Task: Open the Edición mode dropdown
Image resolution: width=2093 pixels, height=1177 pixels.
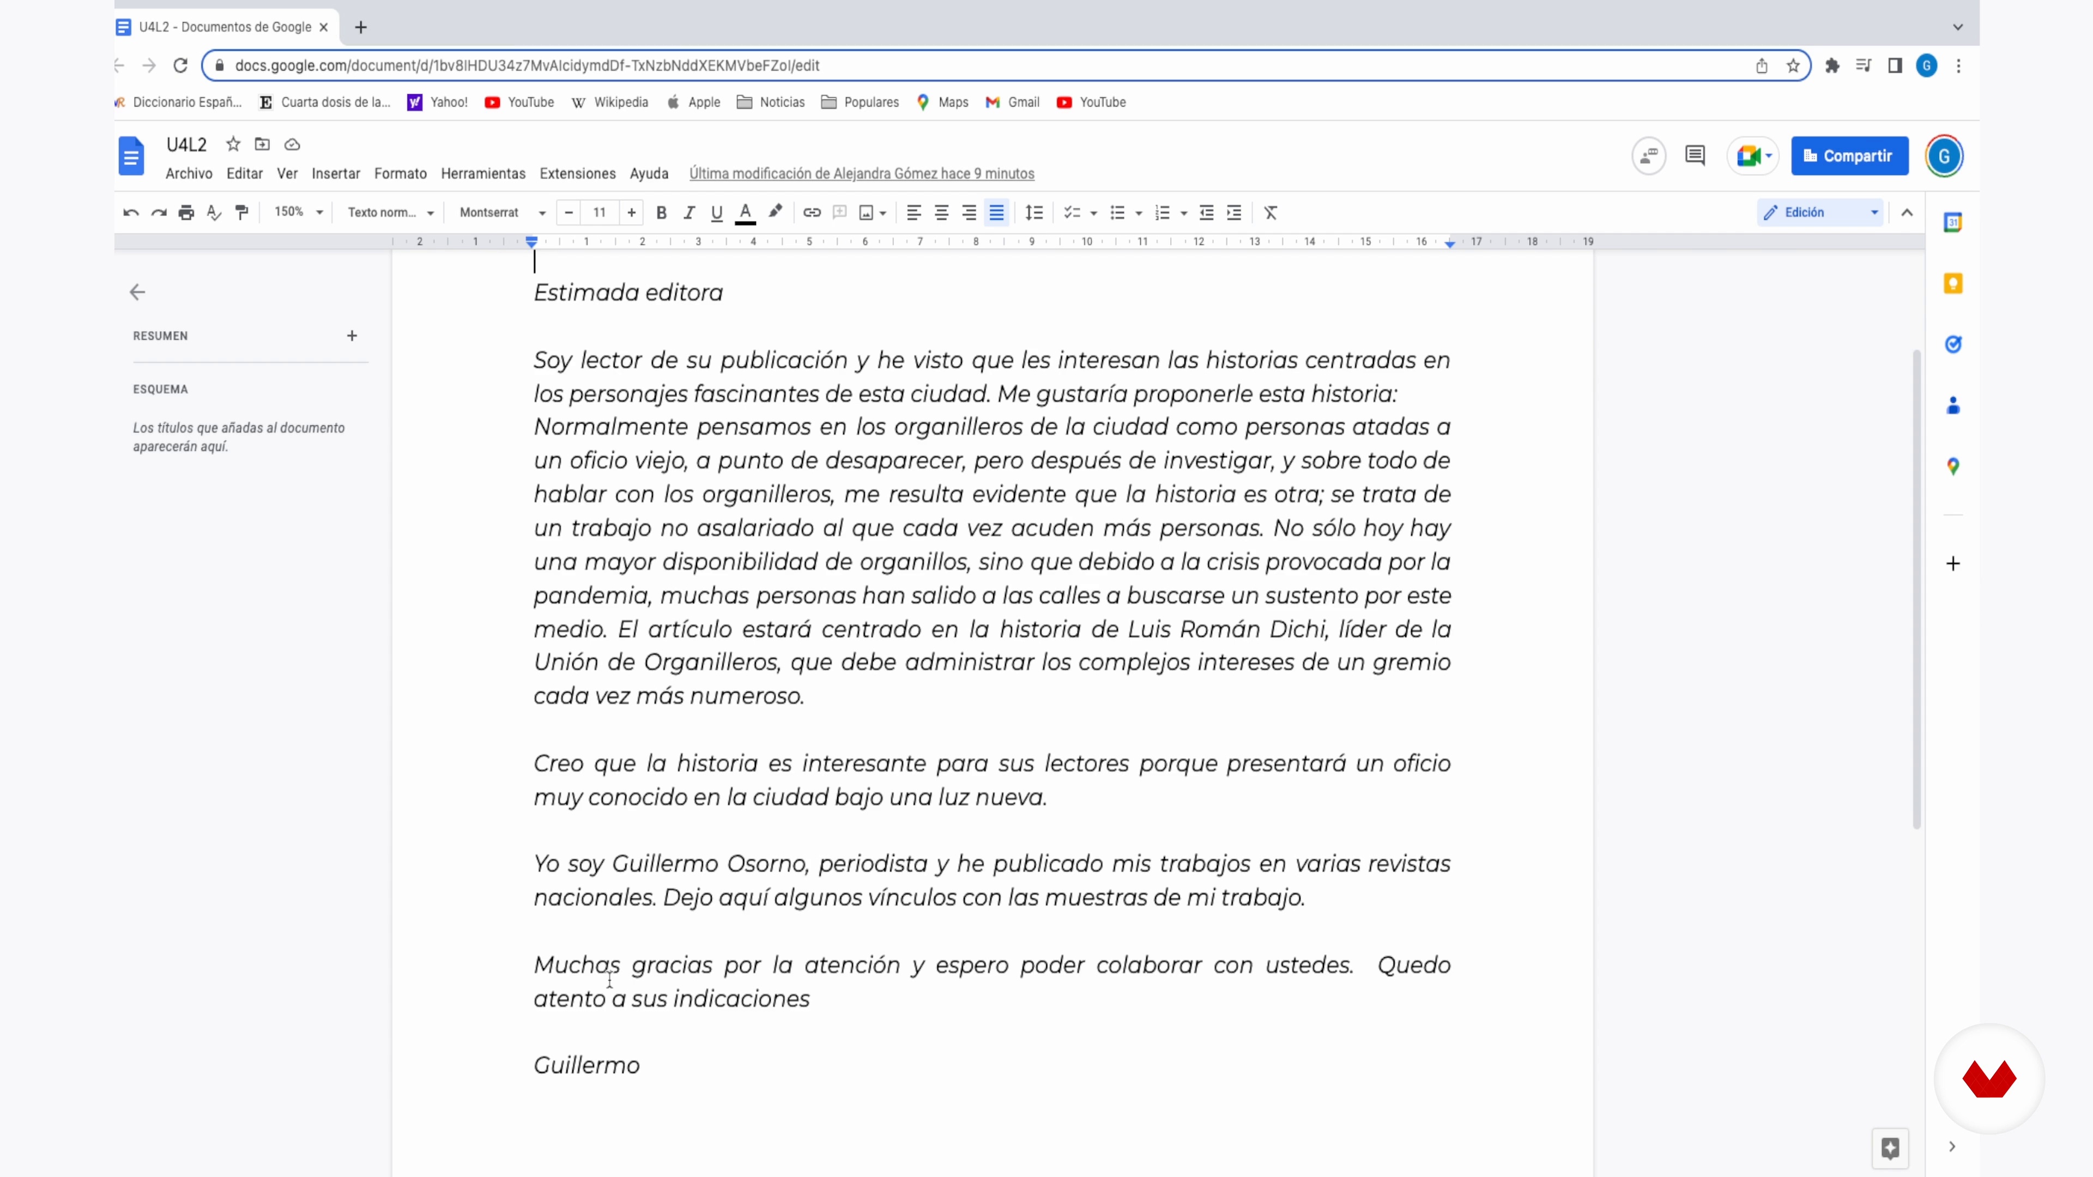Action: (1820, 213)
